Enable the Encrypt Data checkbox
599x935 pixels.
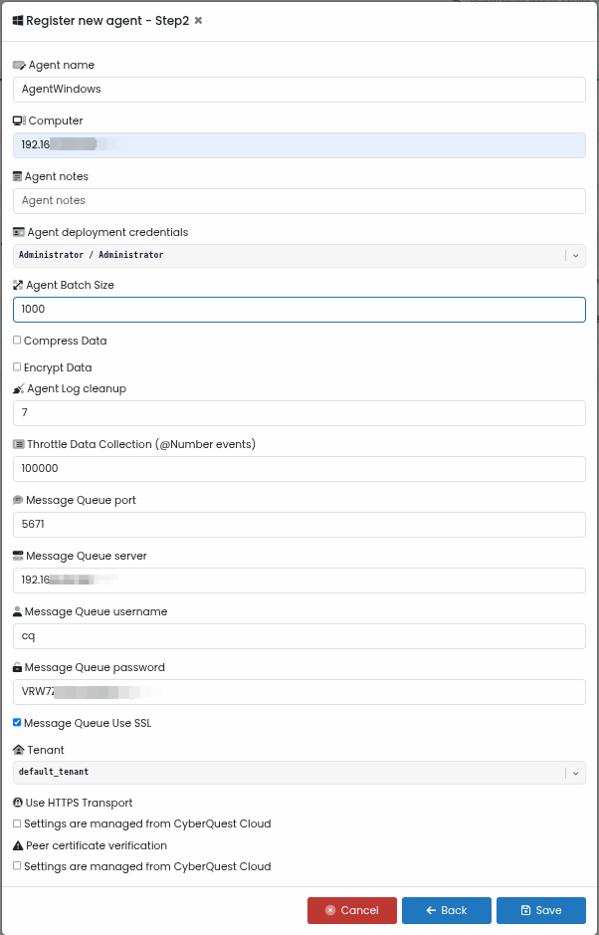pyautogui.click(x=17, y=366)
